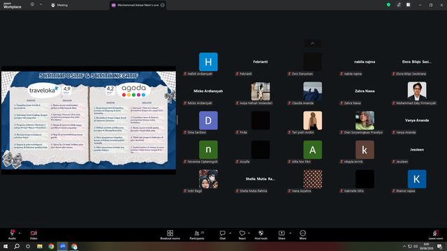This screenshot has height=251, width=447.
Task: Click Hana Azzahra's polka dot tile
Action: tap(313, 179)
